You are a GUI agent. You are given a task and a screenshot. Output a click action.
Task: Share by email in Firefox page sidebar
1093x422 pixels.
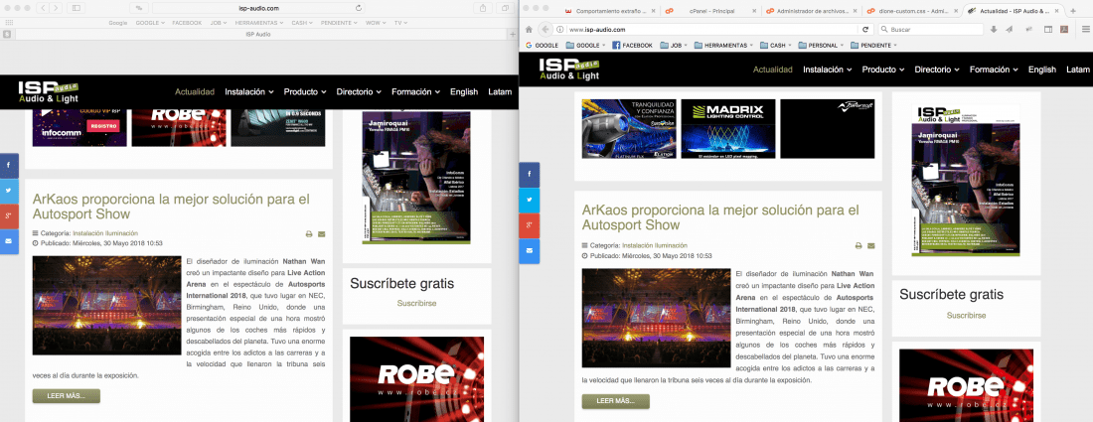[530, 250]
